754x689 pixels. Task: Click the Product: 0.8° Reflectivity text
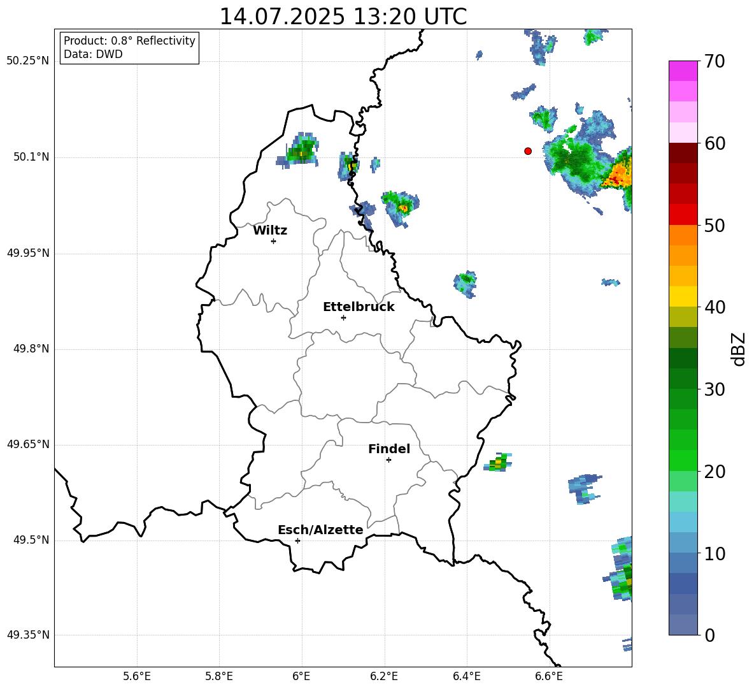click(129, 40)
